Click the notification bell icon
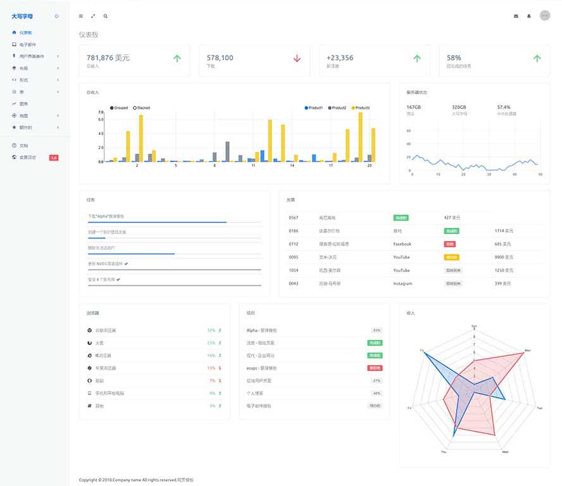The width and height of the screenshot is (562, 486). (529, 16)
